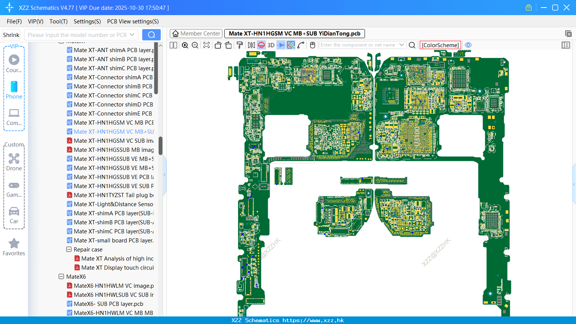This screenshot has width=576, height=324.
Task: Click the mouse settings icon
Action: (312, 45)
